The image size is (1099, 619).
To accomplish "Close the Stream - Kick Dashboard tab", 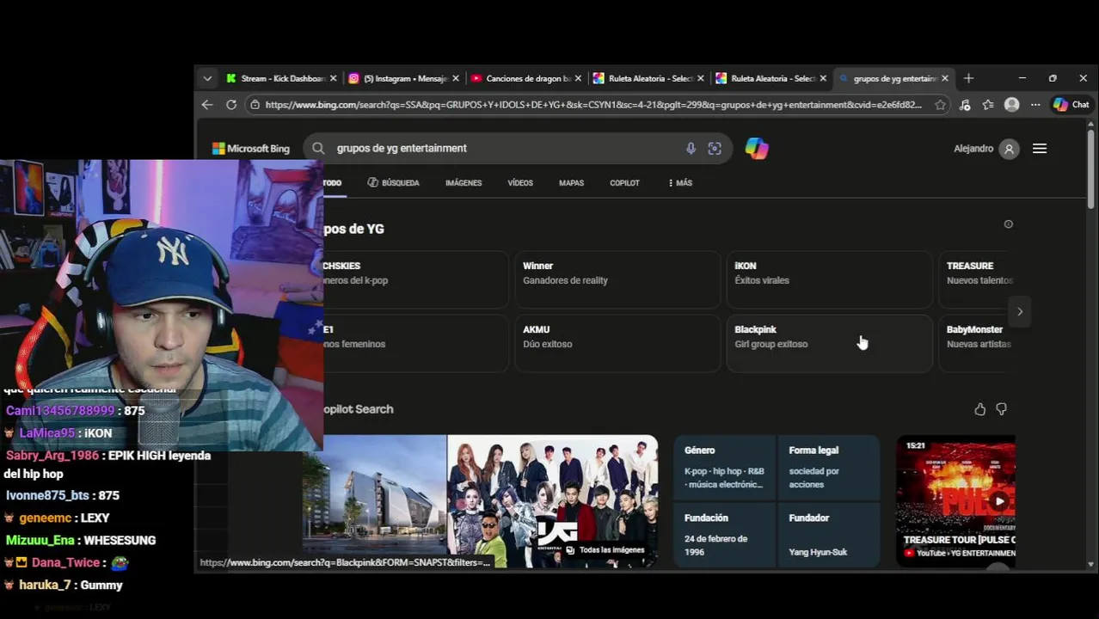I will (333, 78).
